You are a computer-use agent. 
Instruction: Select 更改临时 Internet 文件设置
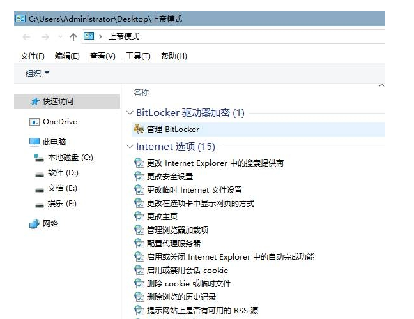195,190
